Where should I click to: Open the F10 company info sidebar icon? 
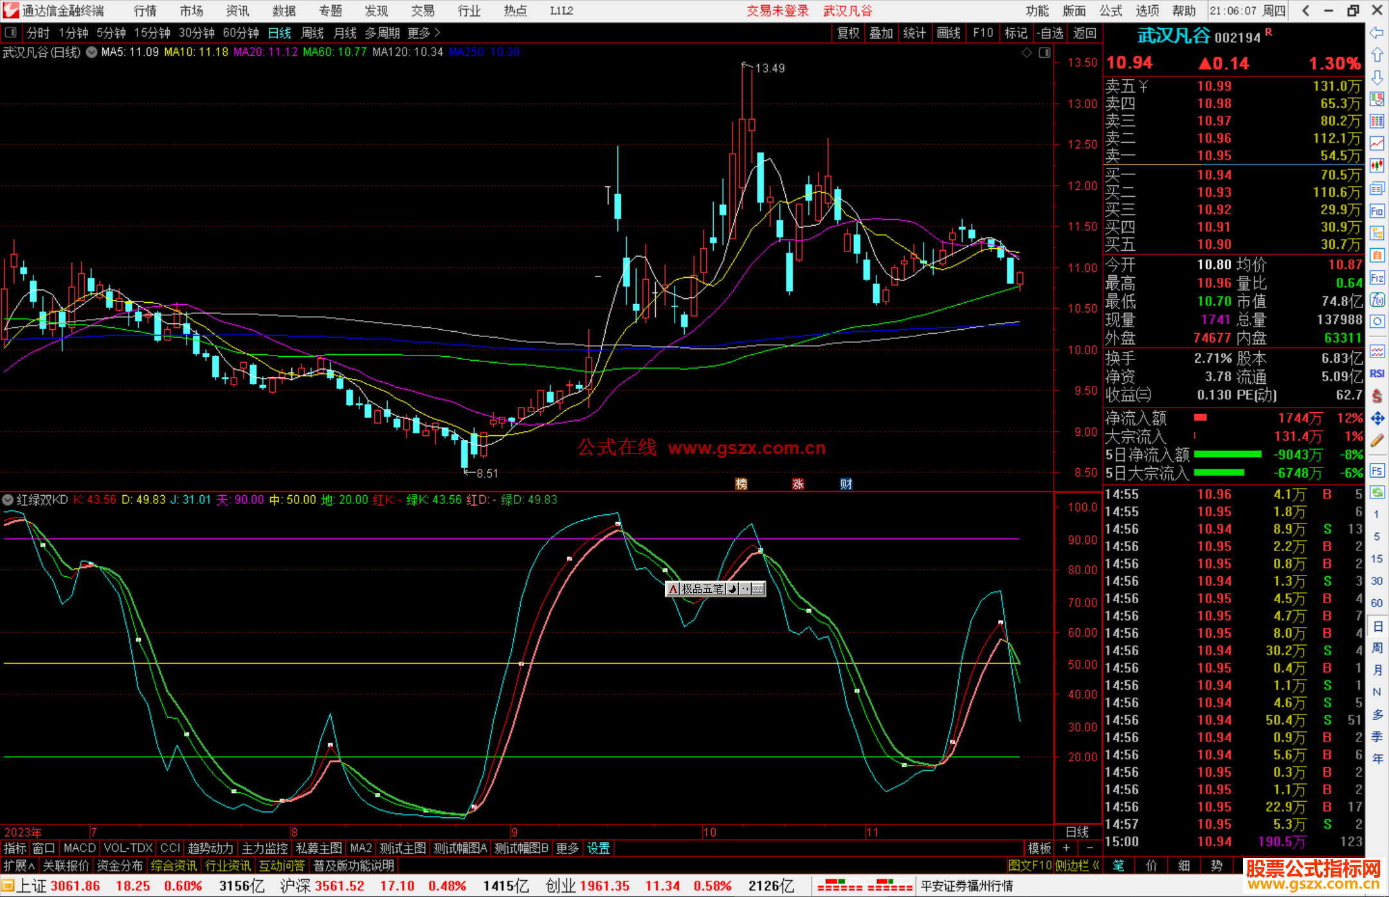tap(1377, 212)
